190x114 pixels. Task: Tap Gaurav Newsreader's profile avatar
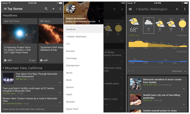coord(71,10)
